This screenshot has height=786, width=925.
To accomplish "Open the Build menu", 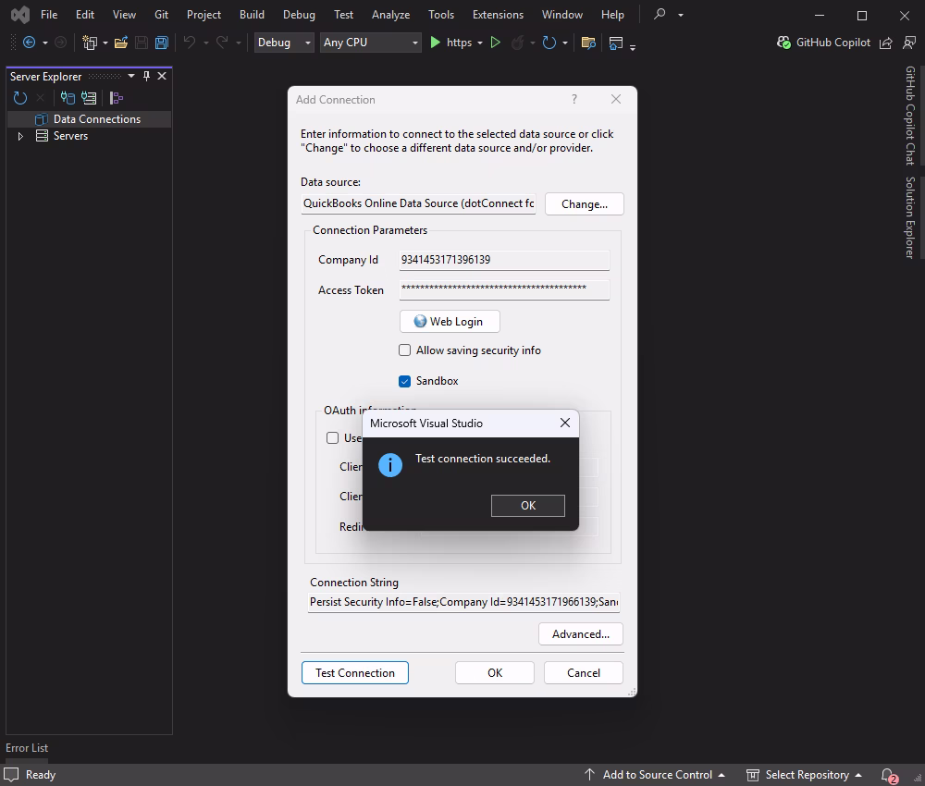I will pyautogui.click(x=252, y=14).
